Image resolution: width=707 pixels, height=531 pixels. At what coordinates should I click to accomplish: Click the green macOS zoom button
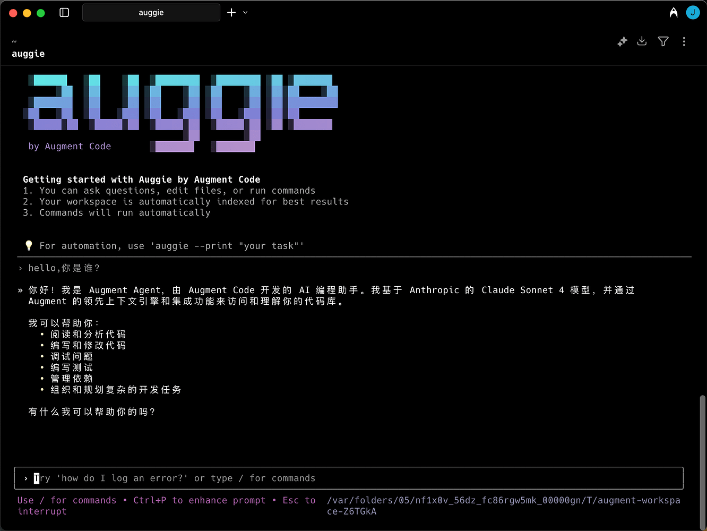tap(41, 13)
